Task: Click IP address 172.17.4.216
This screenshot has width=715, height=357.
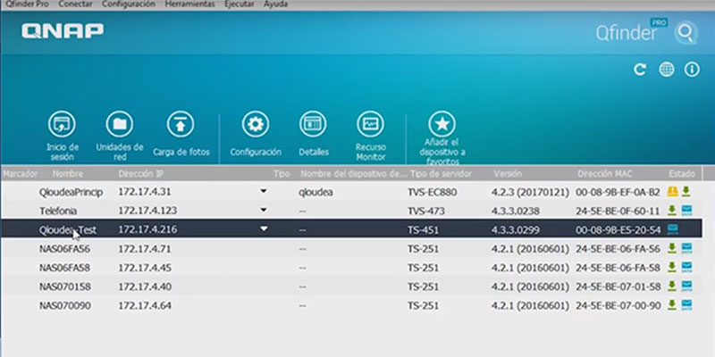Action: tap(147, 229)
